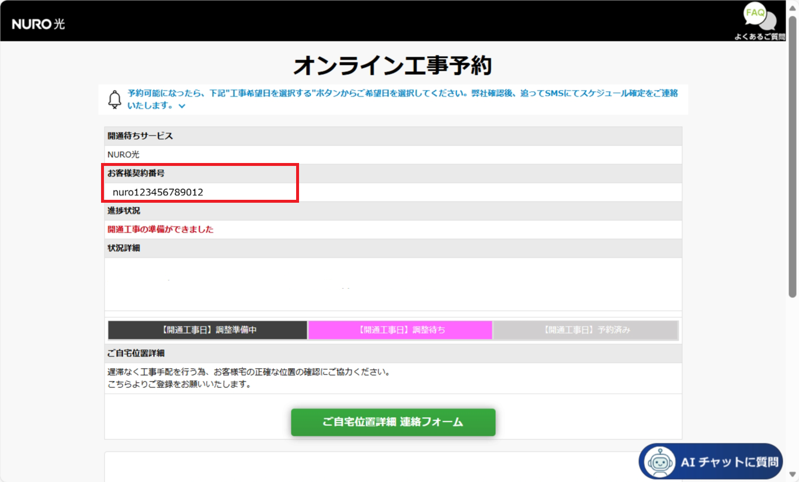Click the notification bell icon

pos(115,99)
